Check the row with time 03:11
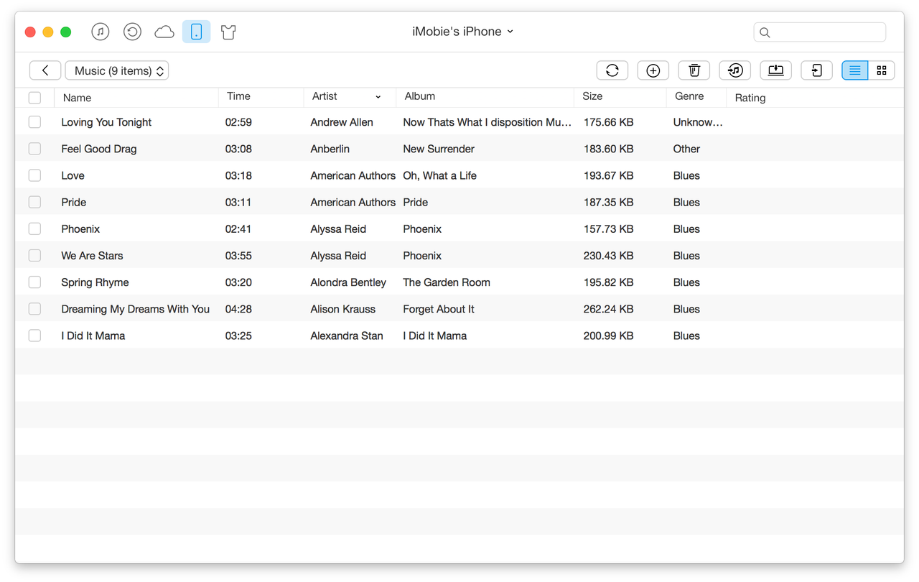 [34, 202]
